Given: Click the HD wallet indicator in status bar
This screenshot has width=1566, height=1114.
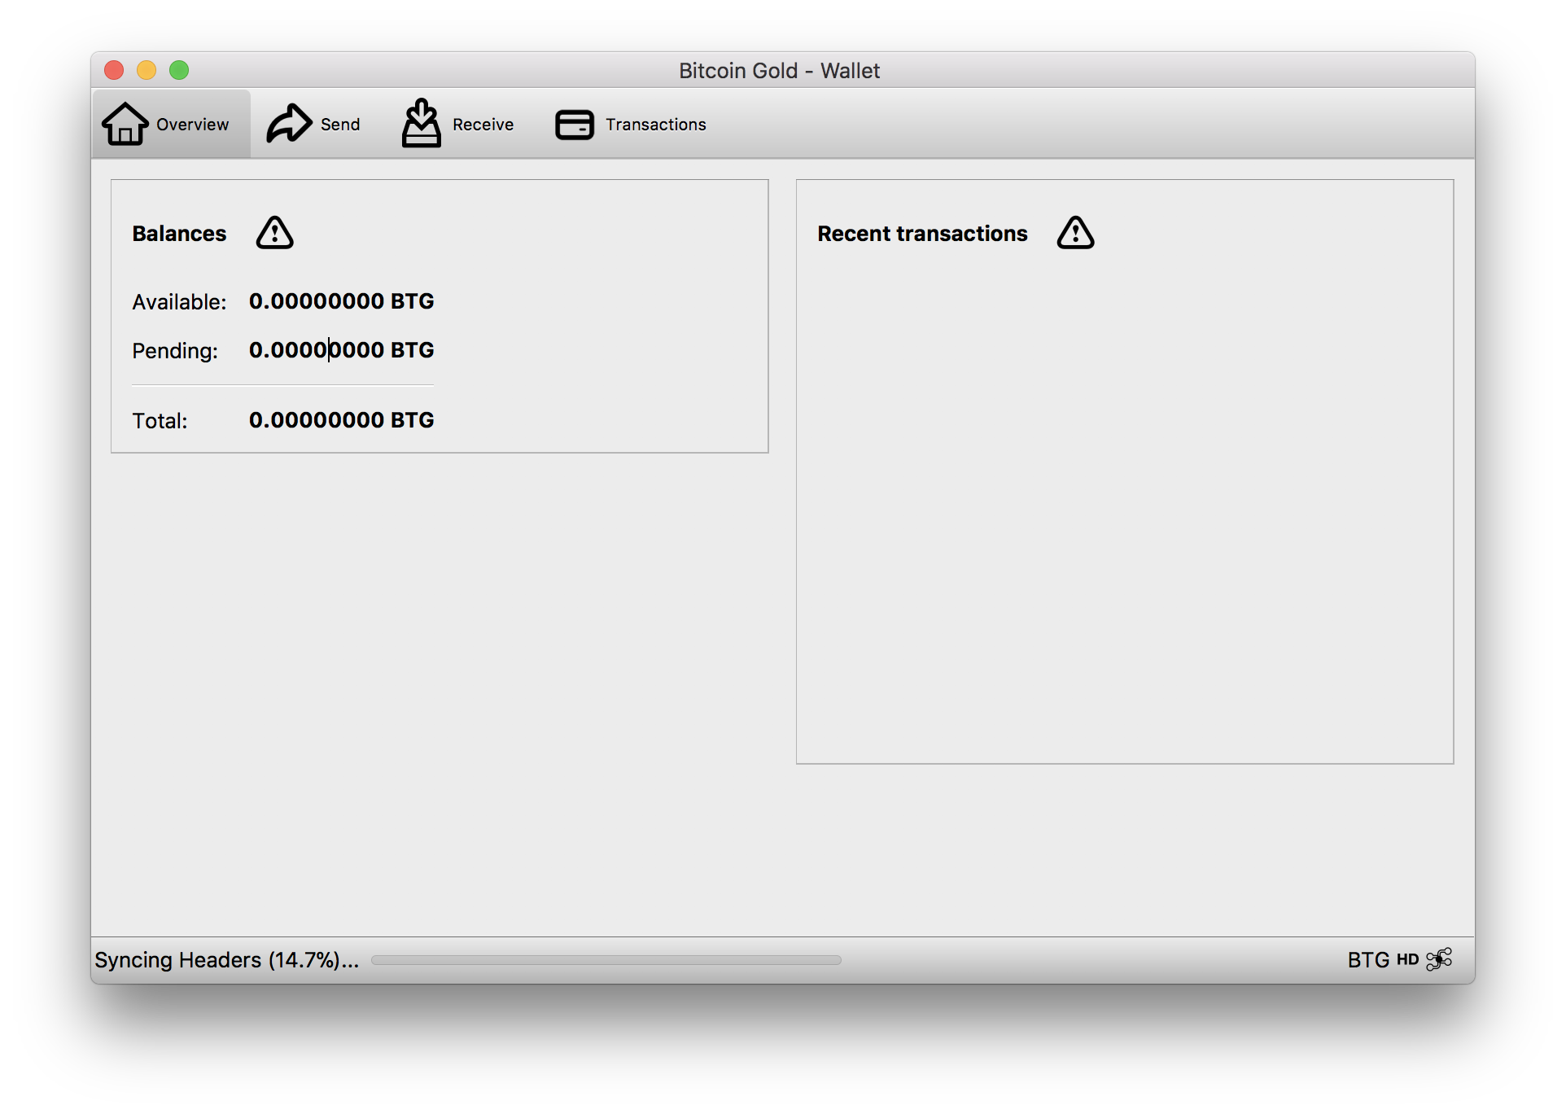Looking at the screenshot, I should point(1407,959).
